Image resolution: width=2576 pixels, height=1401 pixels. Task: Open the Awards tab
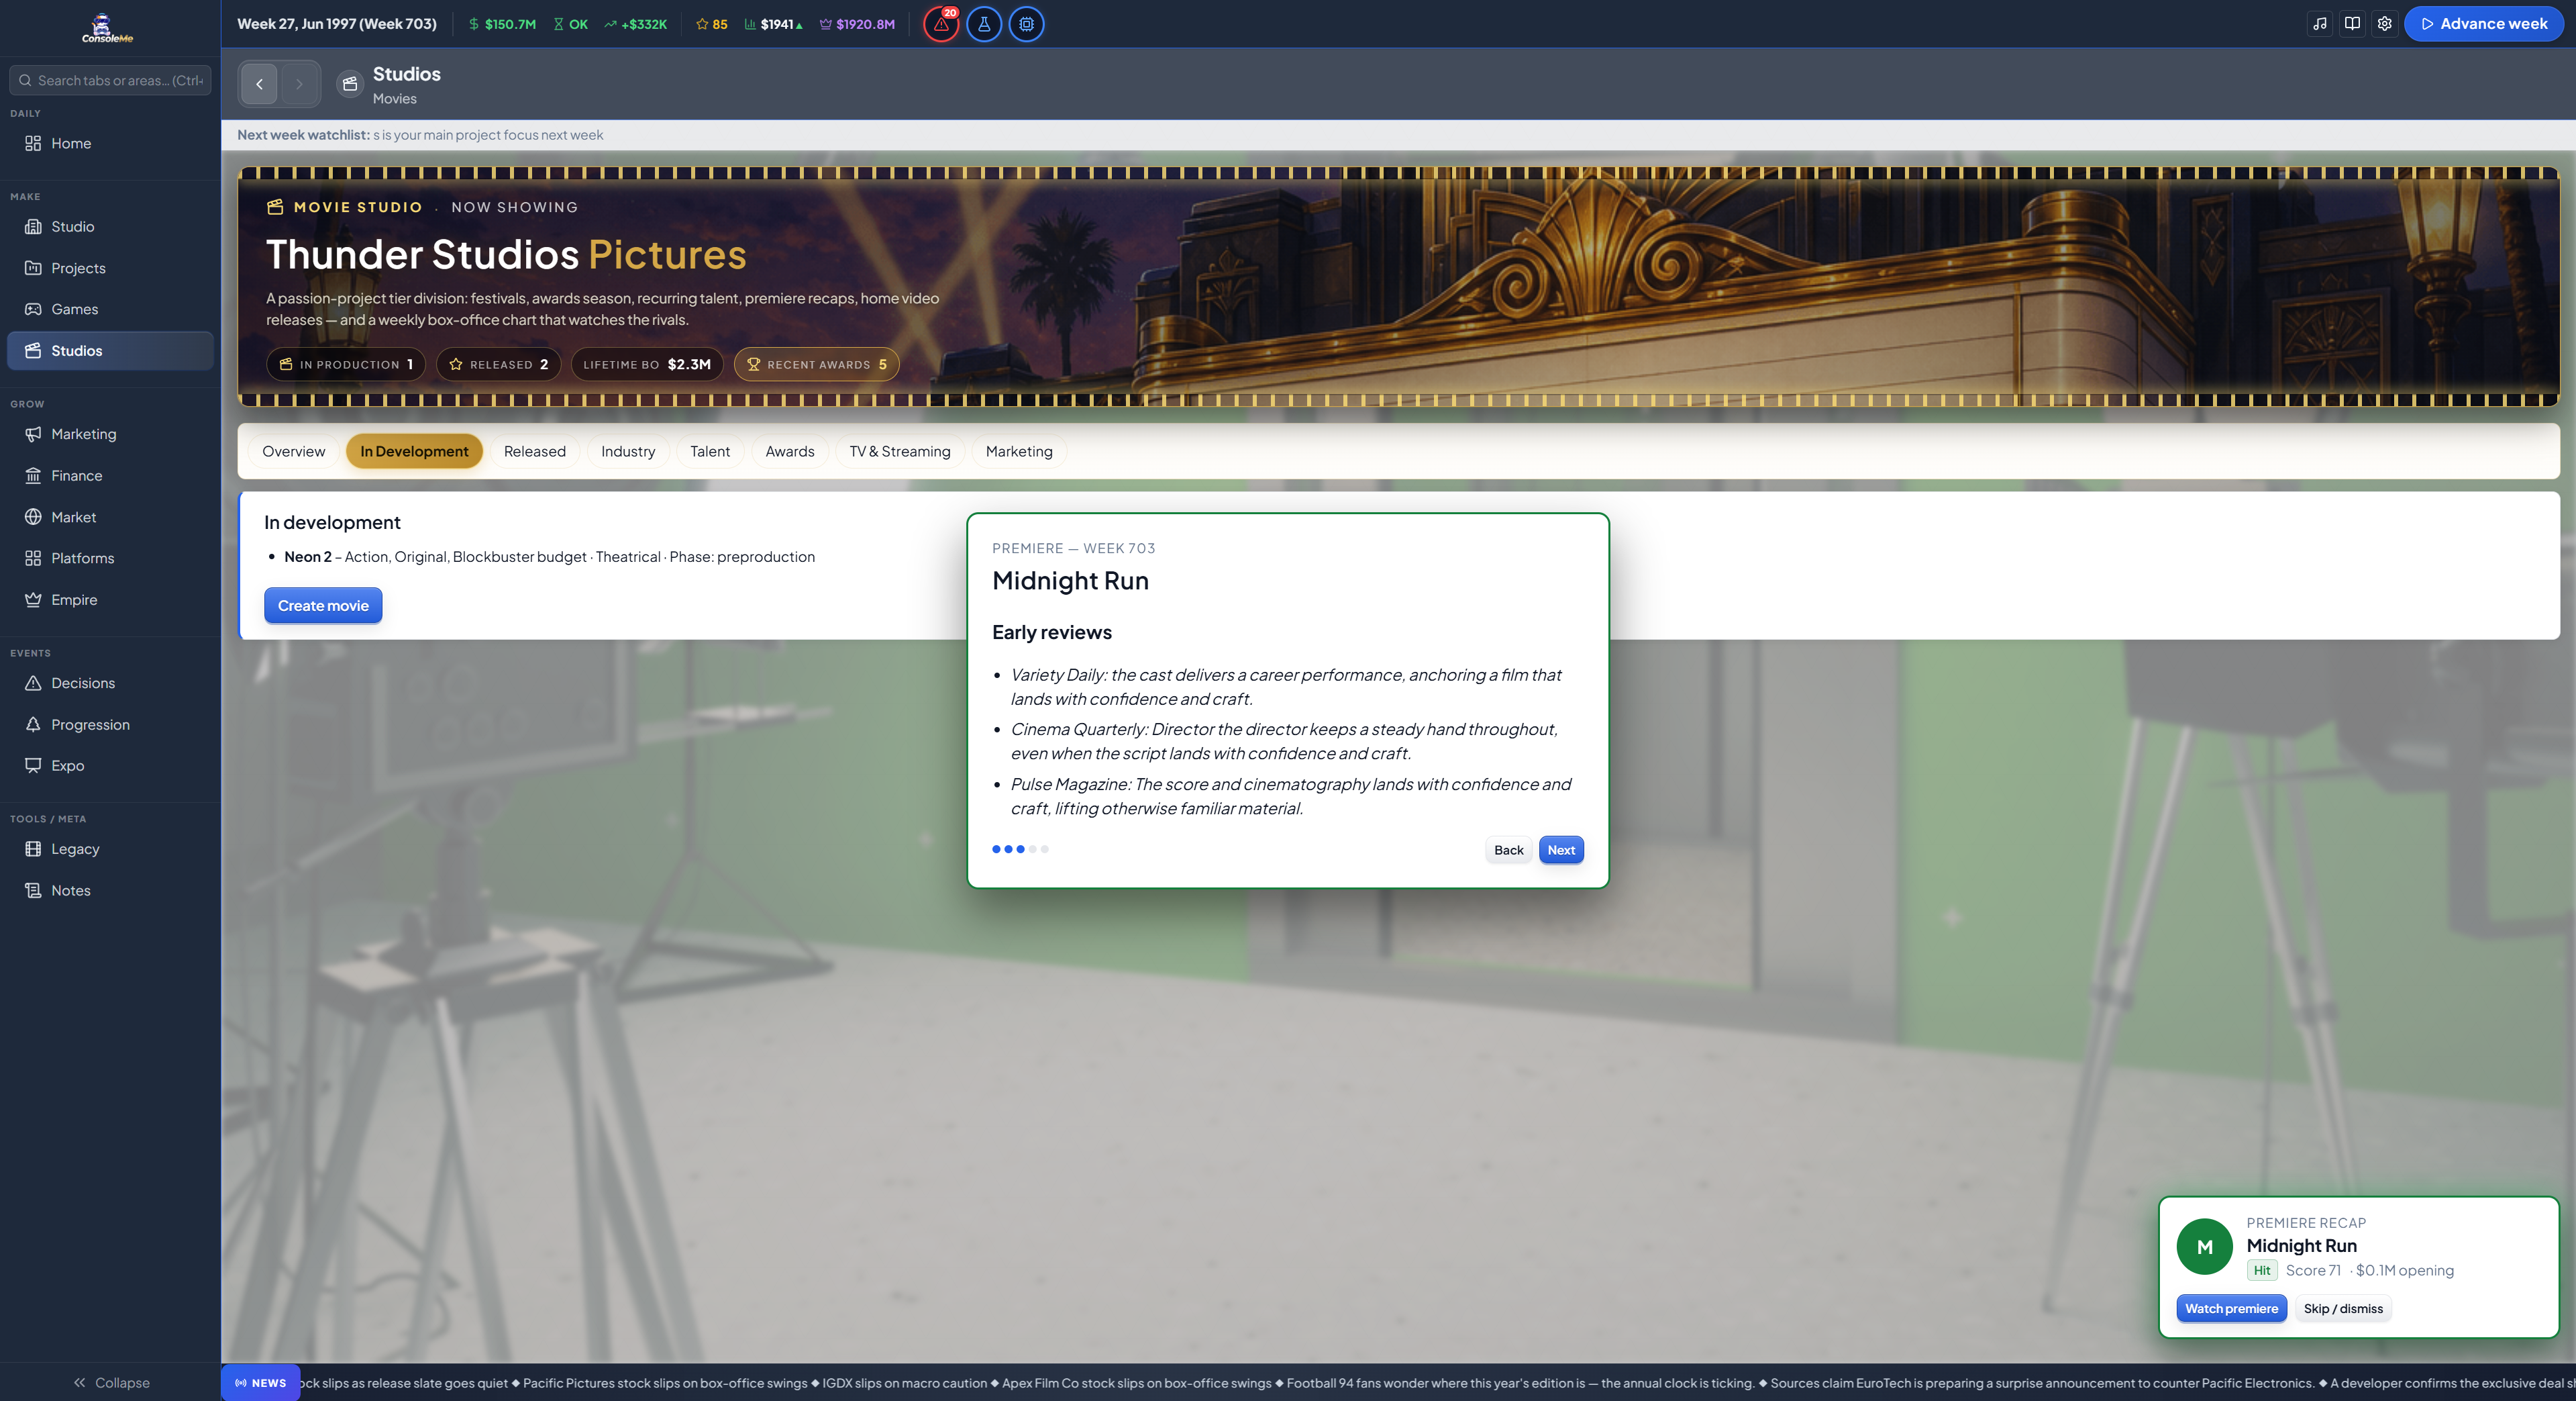tap(790, 451)
